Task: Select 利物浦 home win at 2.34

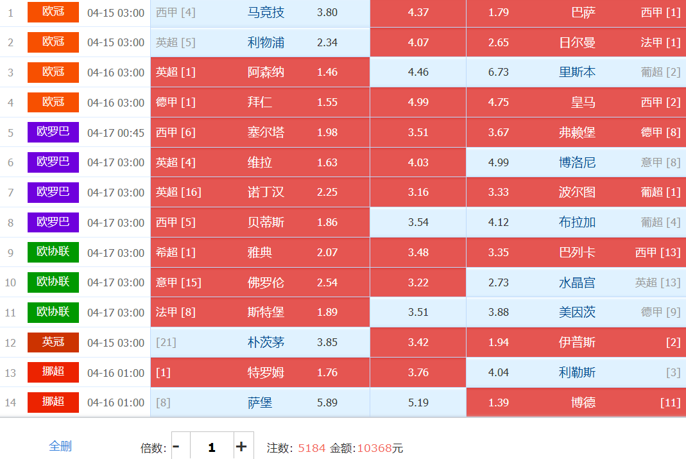Action: coord(260,42)
